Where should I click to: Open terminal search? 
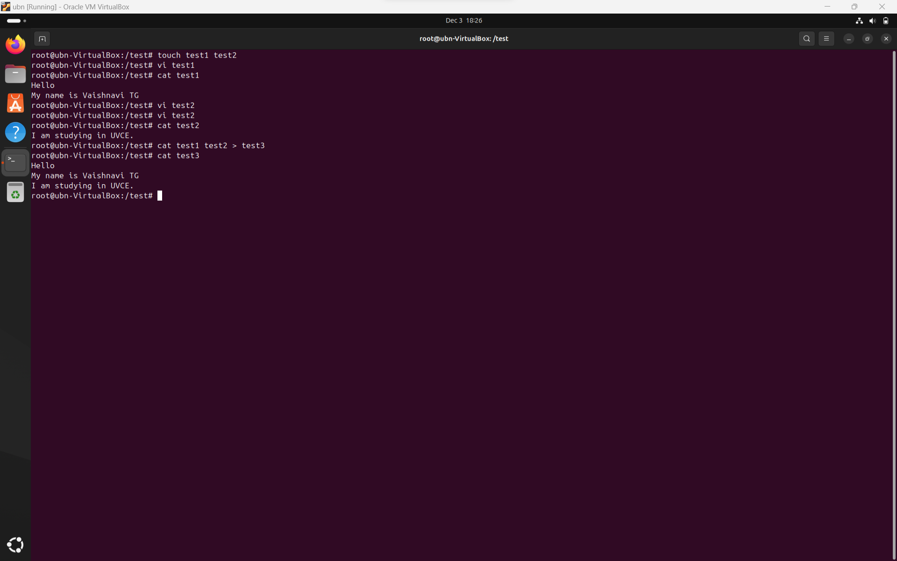tap(806, 39)
